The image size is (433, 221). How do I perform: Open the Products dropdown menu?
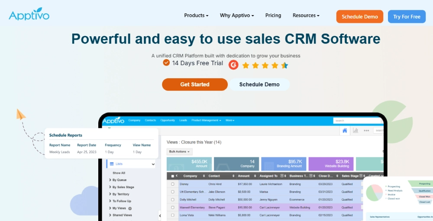(196, 16)
